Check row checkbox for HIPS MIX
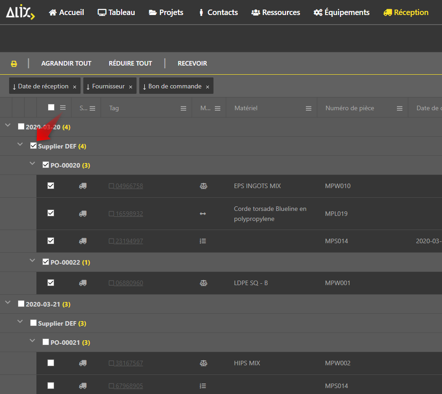The height and width of the screenshot is (394, 442). [x=51, y=363]
